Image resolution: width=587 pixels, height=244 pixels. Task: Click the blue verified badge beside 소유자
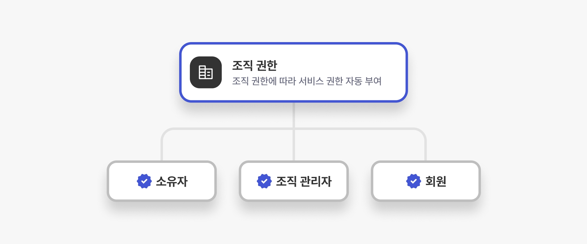point(144,181)
